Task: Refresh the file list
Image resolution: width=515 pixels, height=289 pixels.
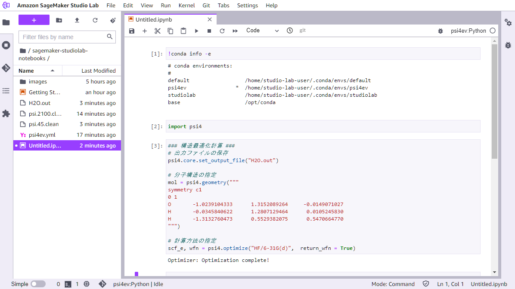Action: pyautogui.click(x=95, y=20)
